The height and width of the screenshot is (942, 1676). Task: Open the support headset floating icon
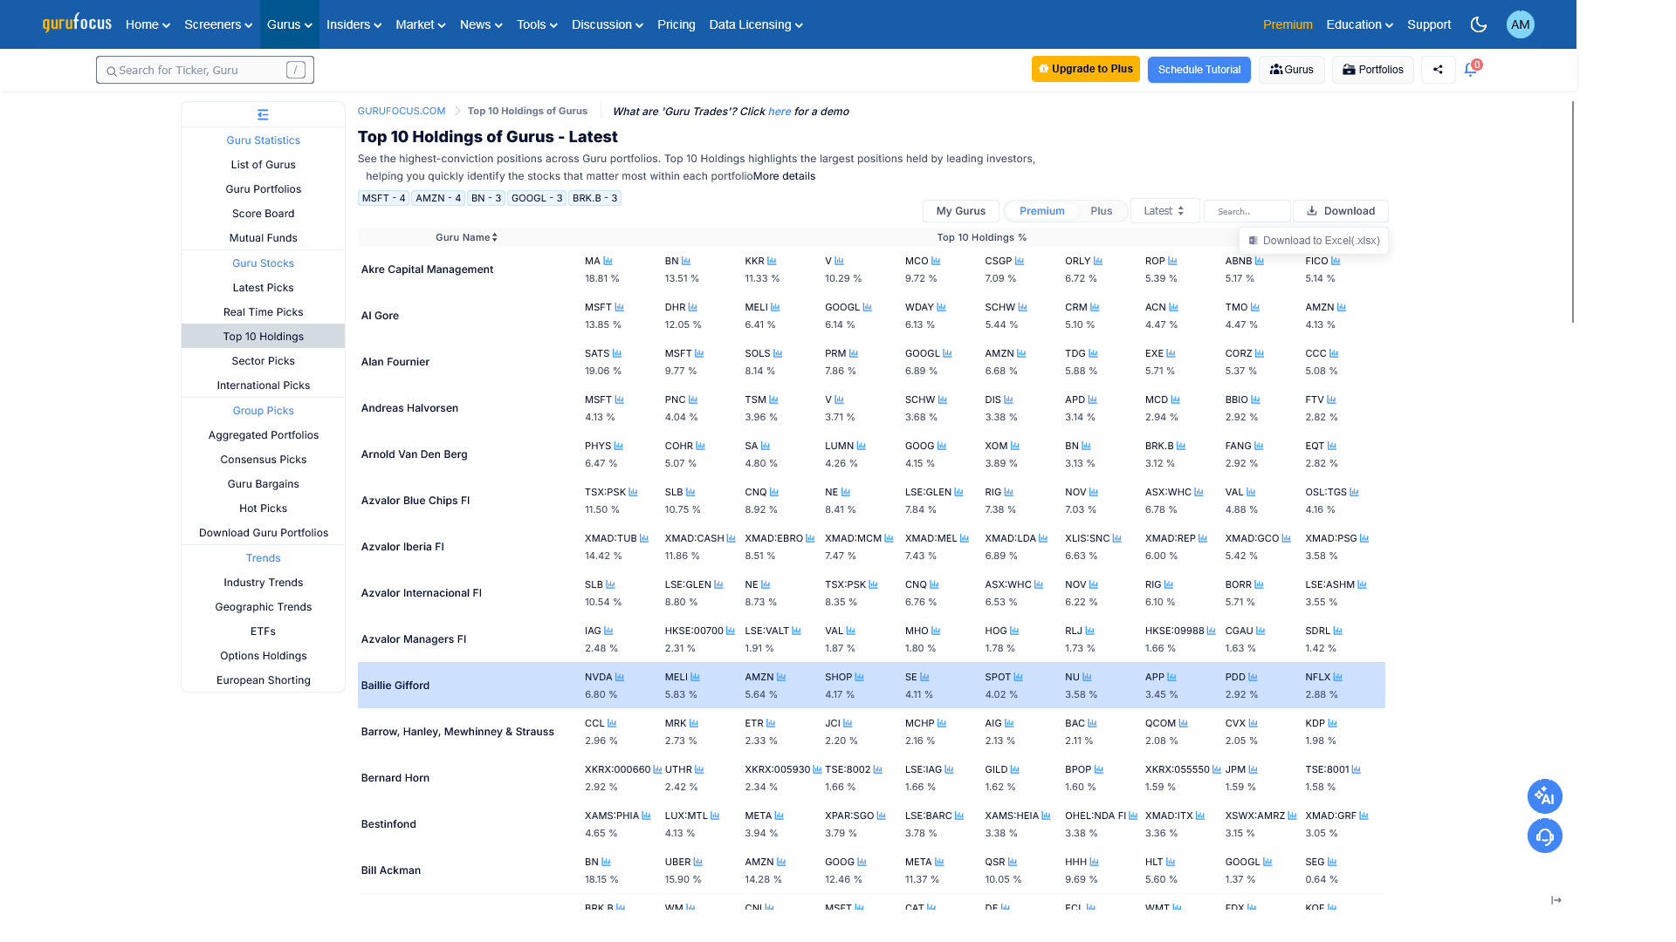(1544, 836)
